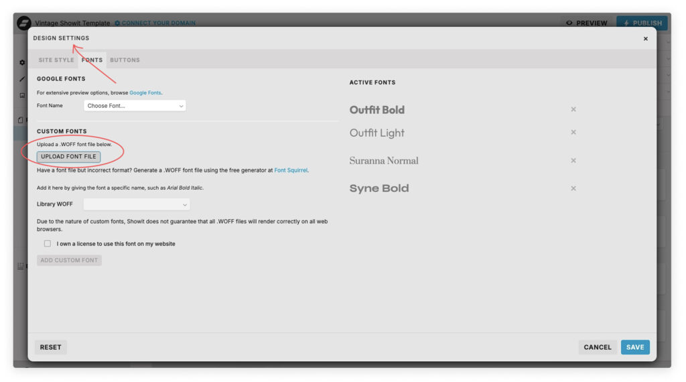This screenshot has width=686, height=382.
Task: Expand the Library WOFF dropdown
Action: tap(137, 204)
